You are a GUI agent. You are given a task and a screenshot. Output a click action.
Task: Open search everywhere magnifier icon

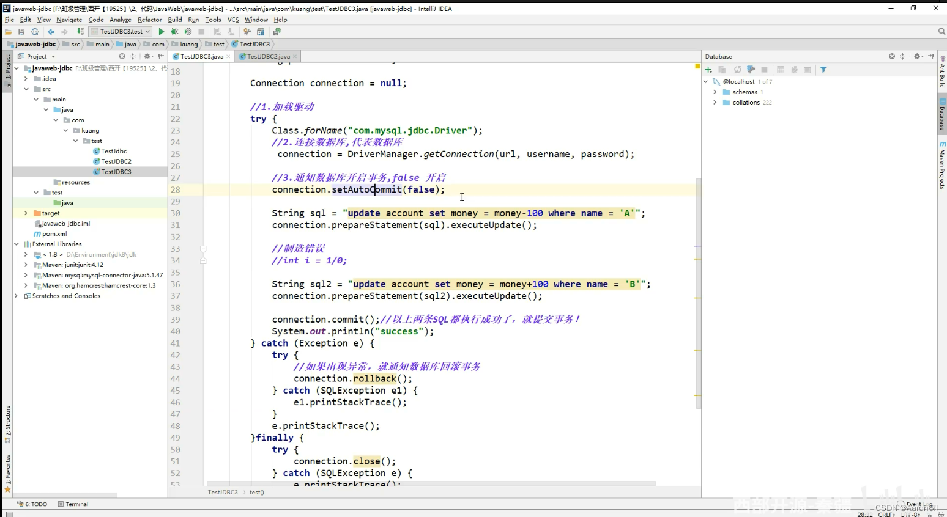(x=941, y=32)
